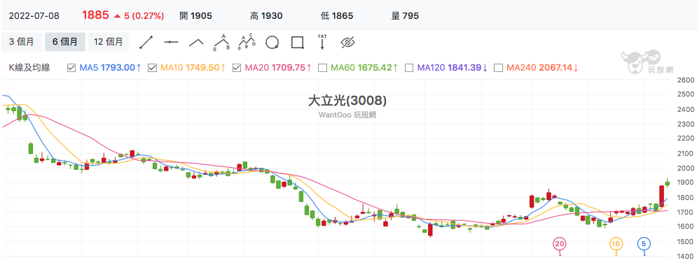Click the pink 20 MA marker
The height and width of the screenshot is (263, 697).
(560, 243)
